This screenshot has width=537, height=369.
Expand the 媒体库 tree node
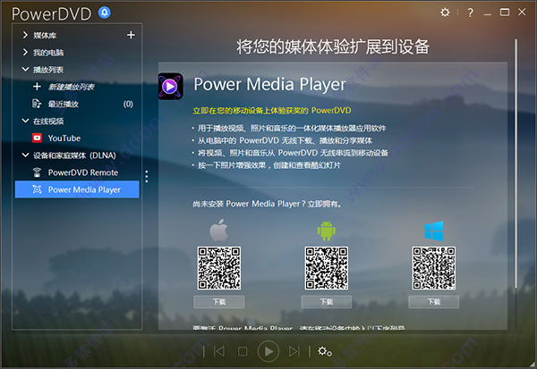(x=25, y=35)
